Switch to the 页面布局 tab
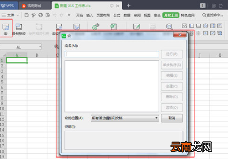The image size is (228, 159). pos(103,15)
